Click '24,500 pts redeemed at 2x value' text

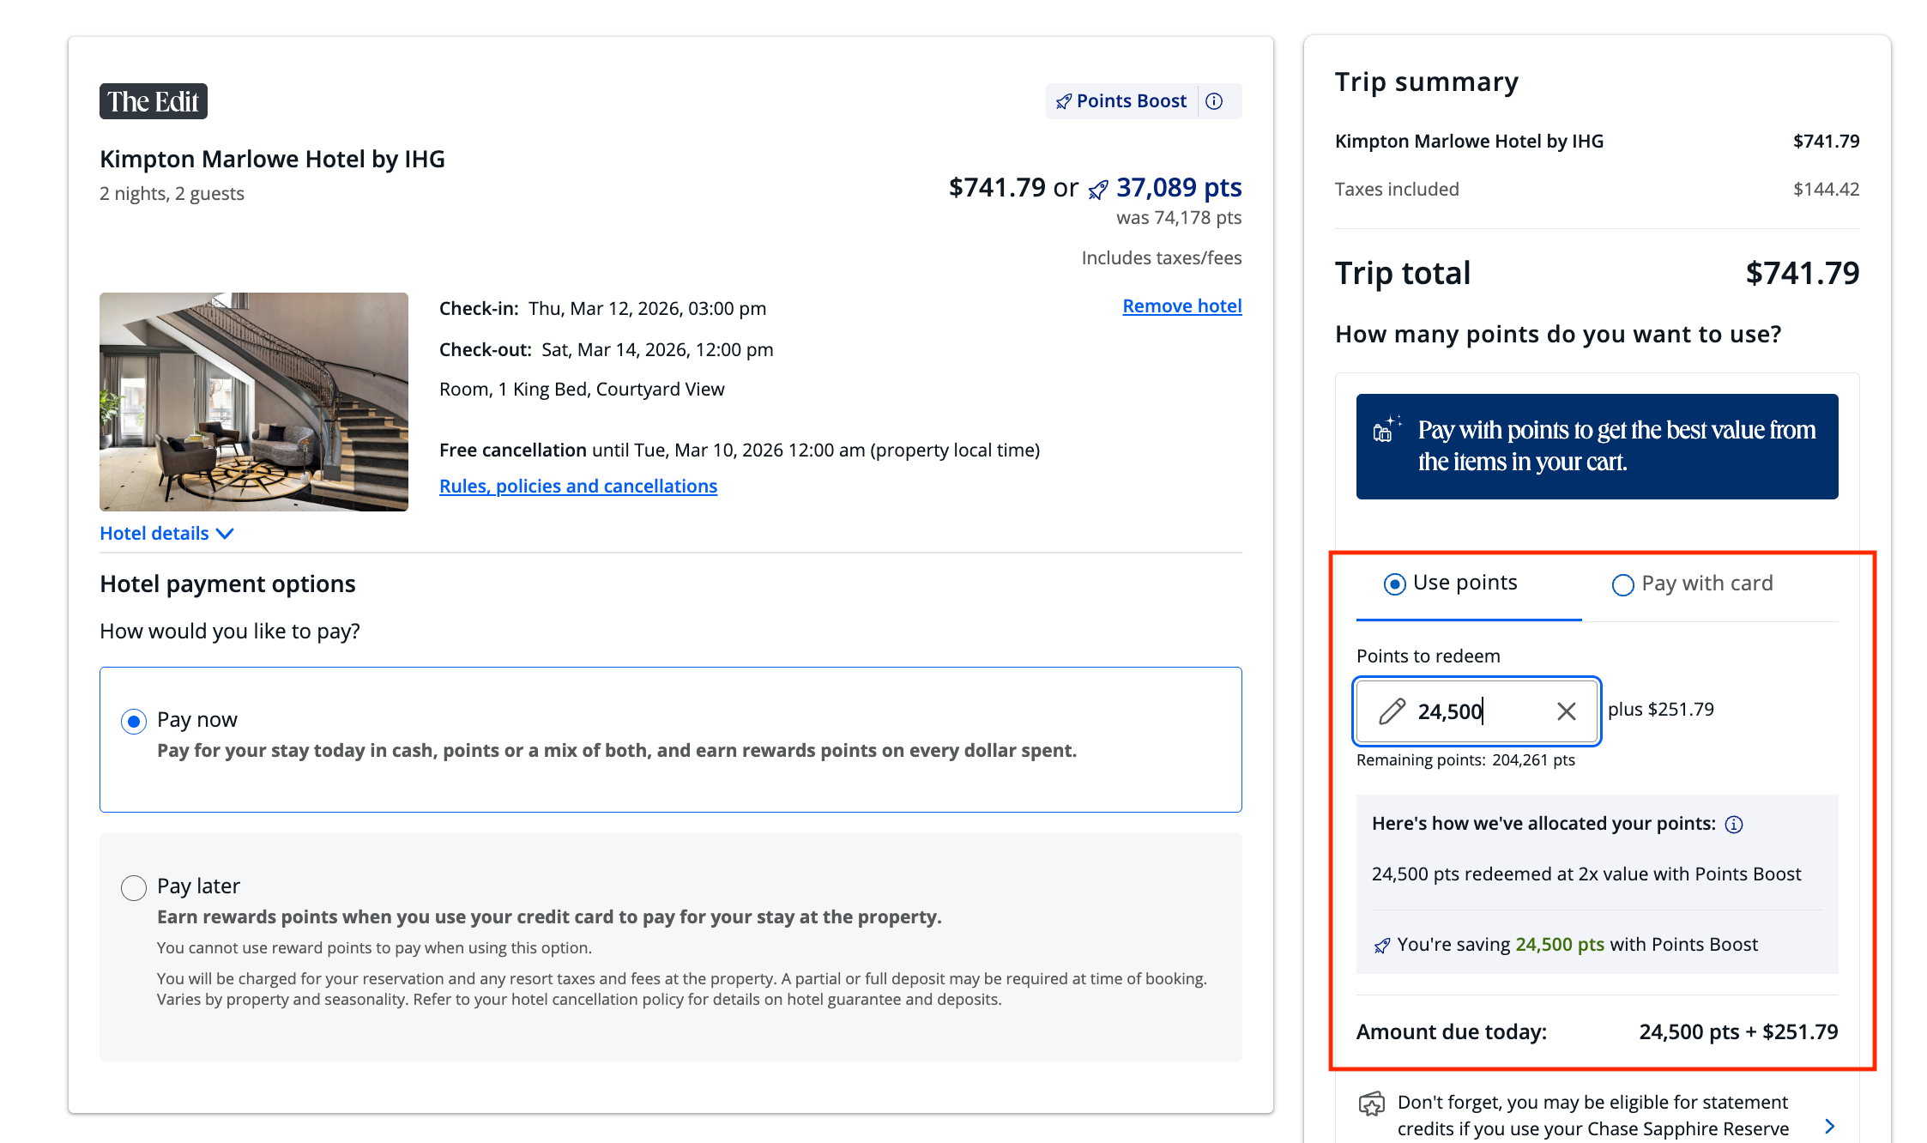[1586, 874]
